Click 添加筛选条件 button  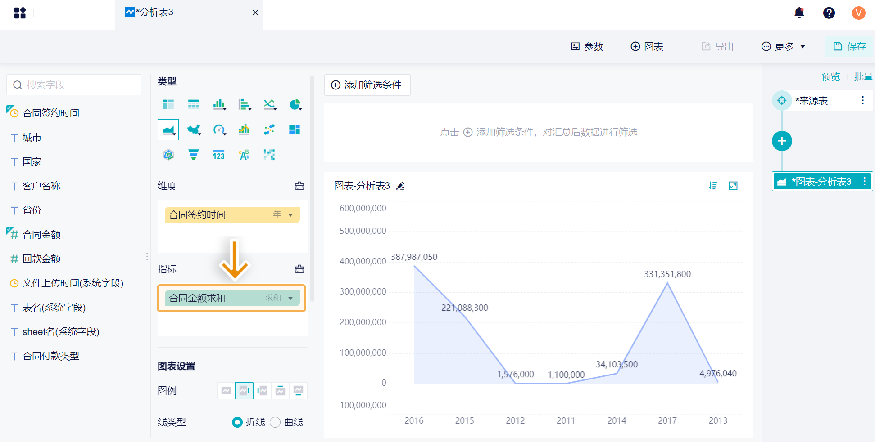[367, 85]
